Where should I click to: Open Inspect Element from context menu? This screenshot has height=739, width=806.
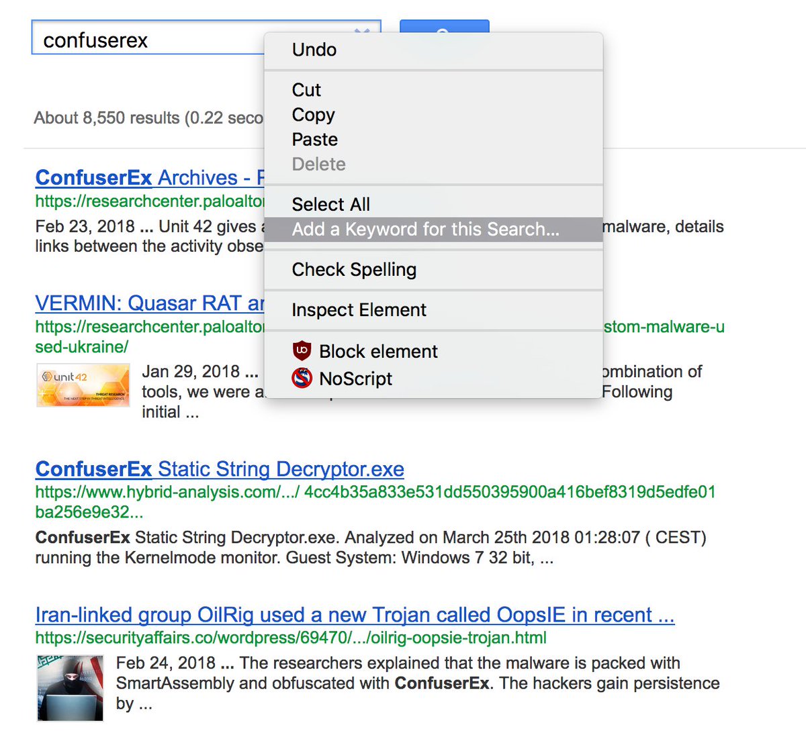[433, 310]
